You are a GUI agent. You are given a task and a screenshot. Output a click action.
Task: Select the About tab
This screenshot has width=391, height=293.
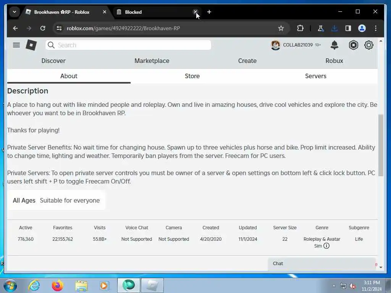(x=69, y=76)
